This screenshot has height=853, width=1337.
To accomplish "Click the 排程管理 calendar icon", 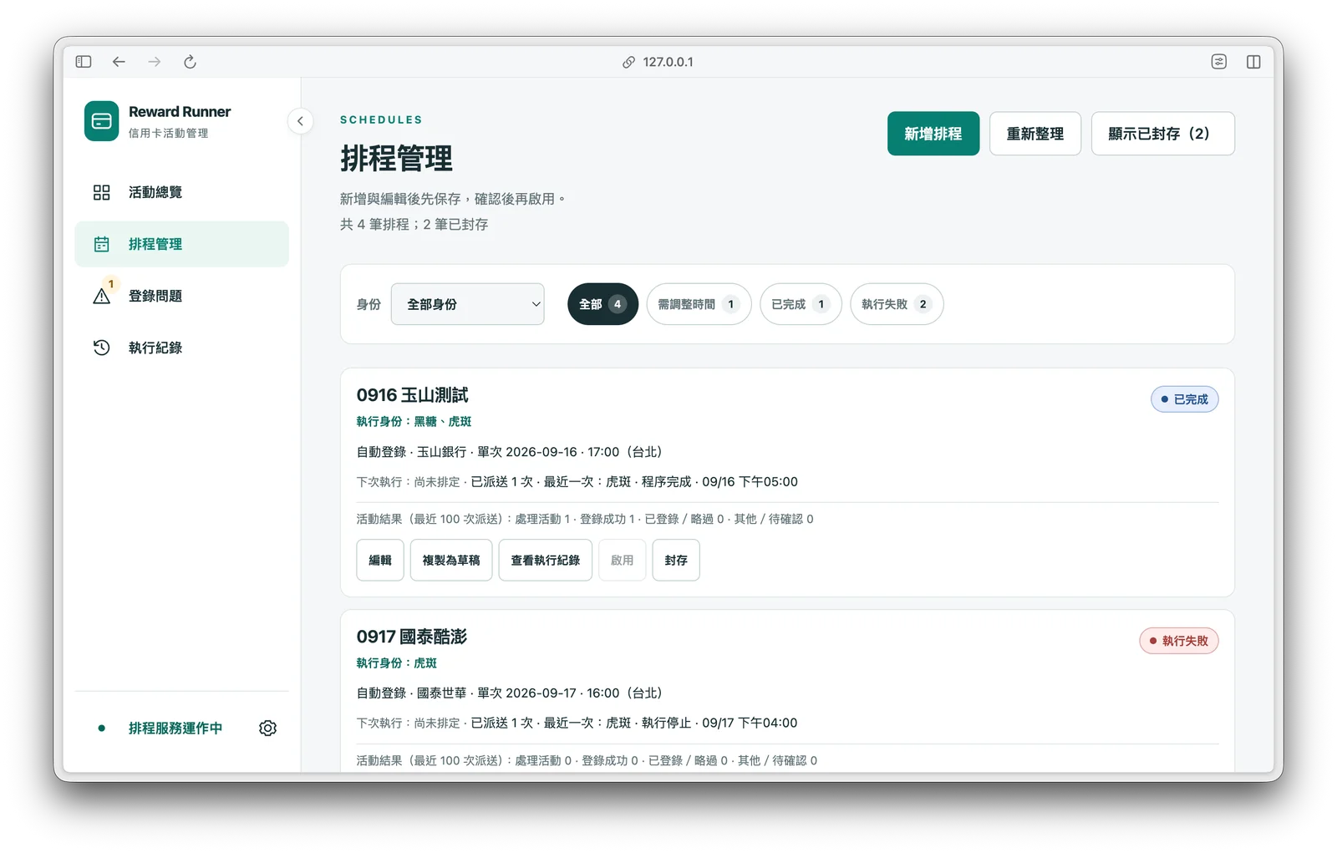I will [102, 244].
